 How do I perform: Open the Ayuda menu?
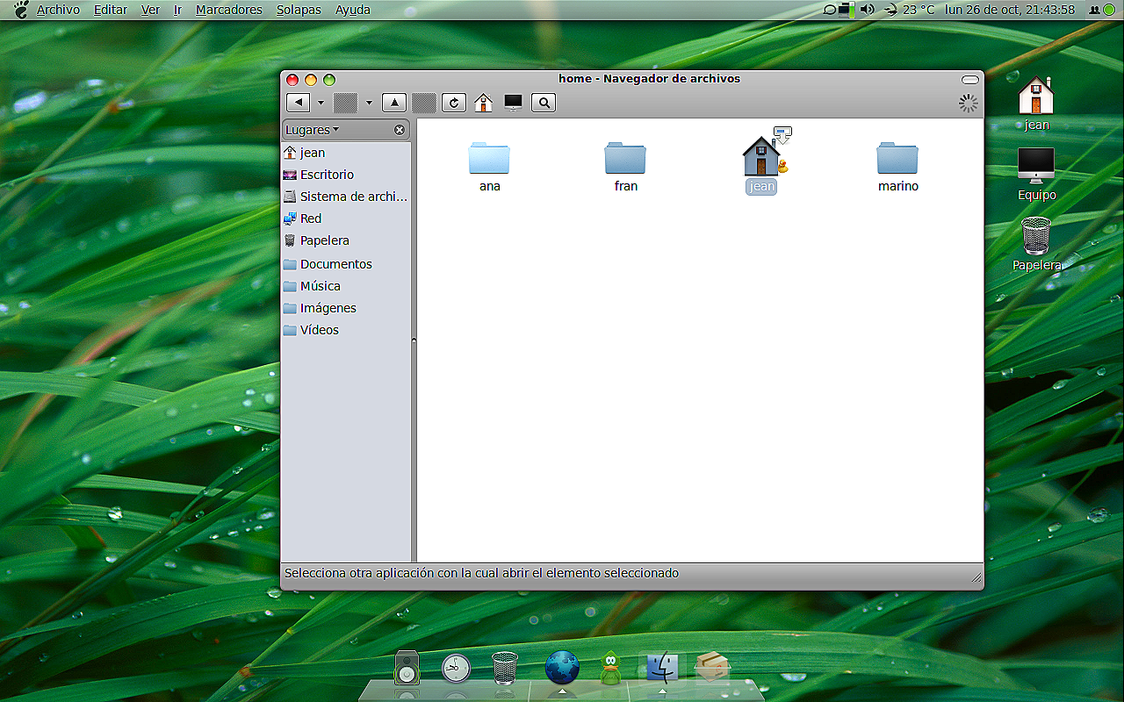click(x=352, y=10)
